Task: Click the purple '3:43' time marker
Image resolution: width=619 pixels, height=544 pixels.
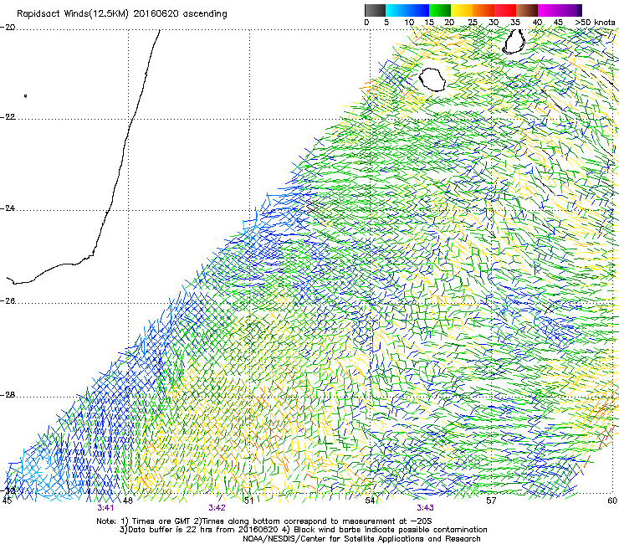Action: point(425,508)
